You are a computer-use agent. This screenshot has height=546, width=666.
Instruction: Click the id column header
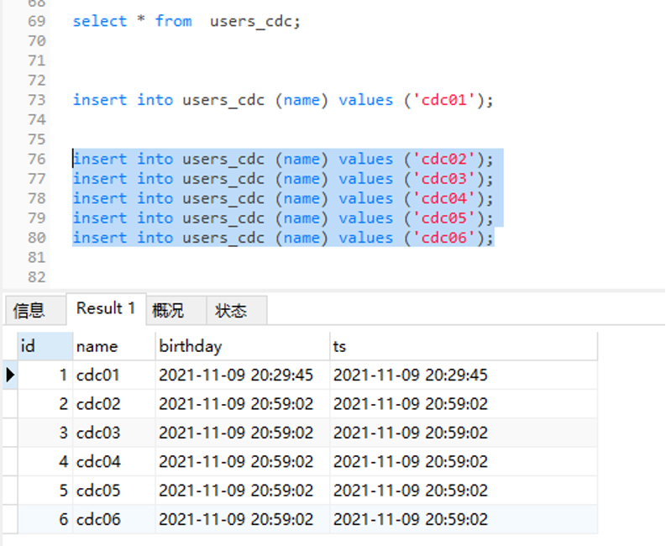(45, 346)
